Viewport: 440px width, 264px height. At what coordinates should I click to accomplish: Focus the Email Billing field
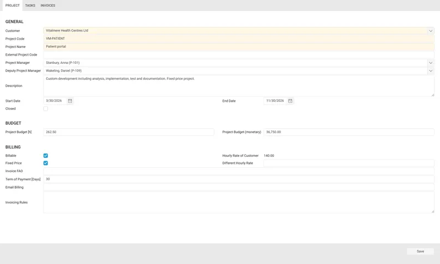tap(239, 187)
